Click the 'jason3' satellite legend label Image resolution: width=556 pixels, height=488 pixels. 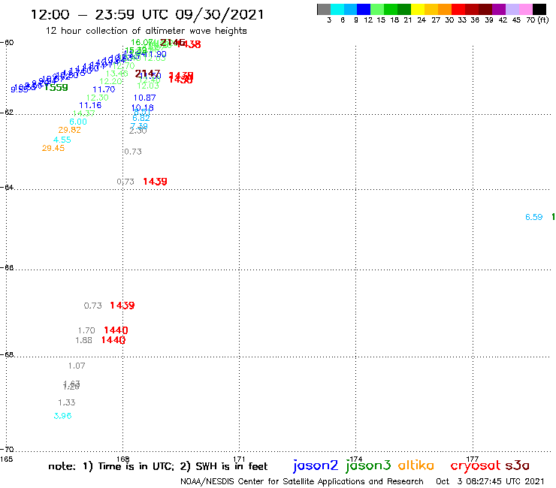[368, 465]
